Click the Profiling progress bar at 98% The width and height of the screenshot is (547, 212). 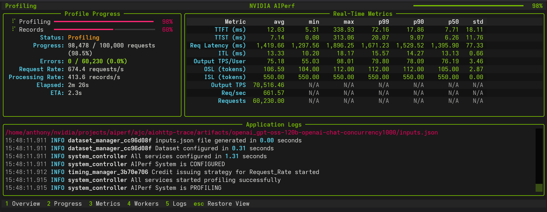(104, 22)
